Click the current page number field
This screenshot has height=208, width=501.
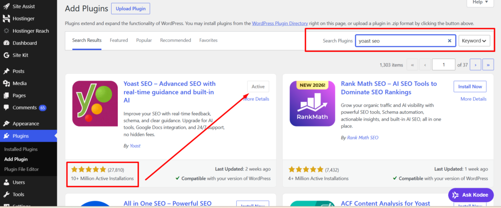coord(443,65)
